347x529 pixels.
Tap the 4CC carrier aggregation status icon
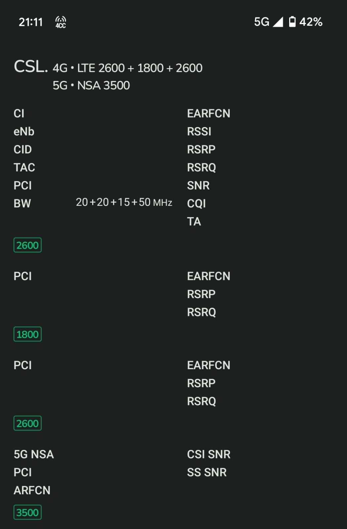click(x=60, y=22)
